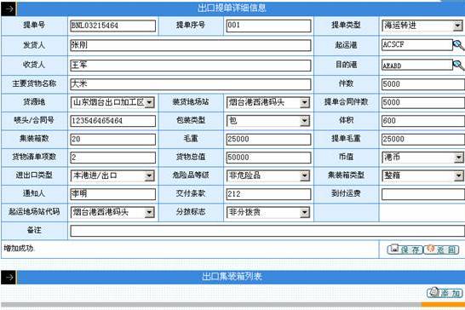465x310 pixels.
Task: Click the 唛头/合同号 field
Action: pos(113,121)
